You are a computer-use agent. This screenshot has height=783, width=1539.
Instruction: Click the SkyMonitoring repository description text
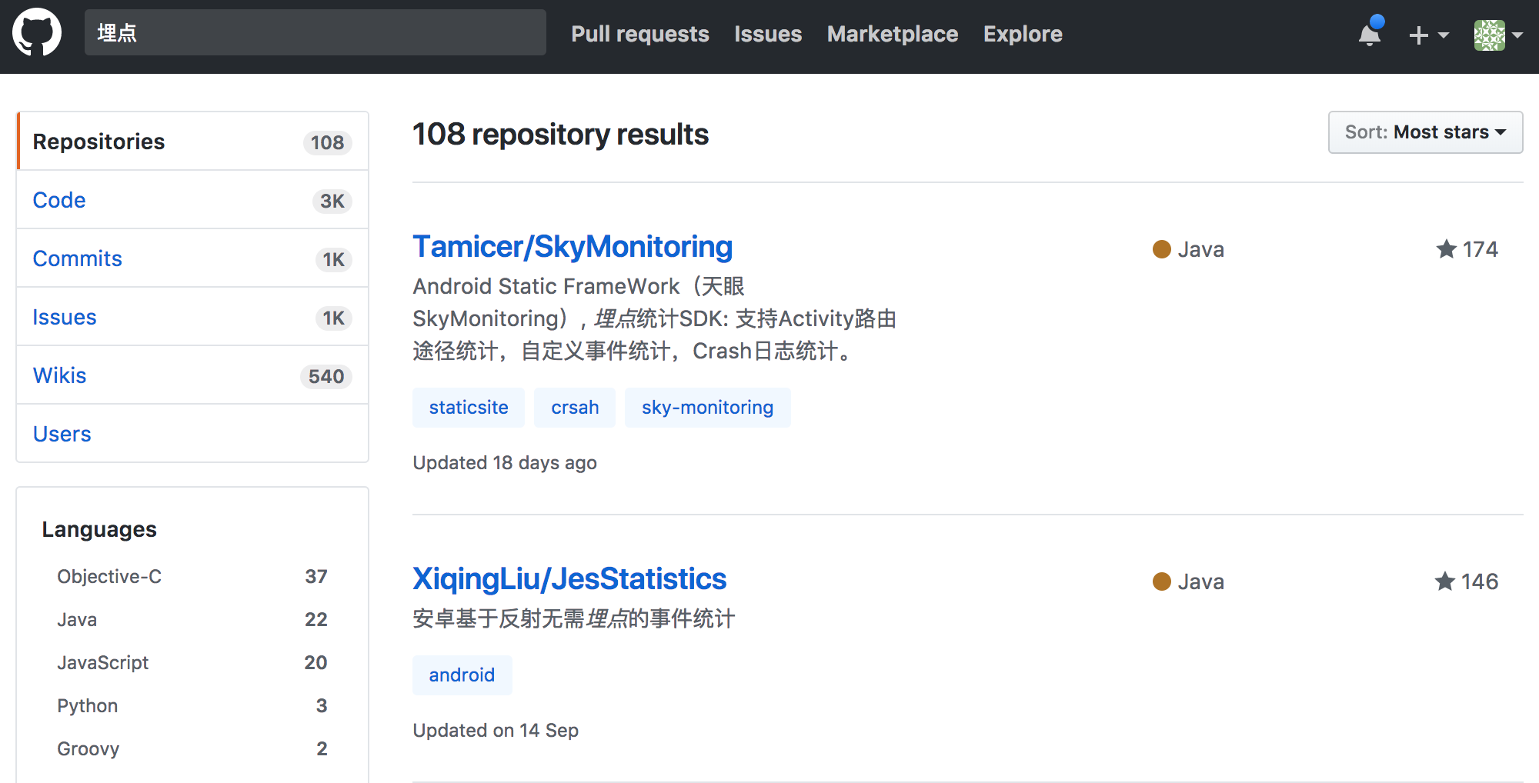[655, 318]
